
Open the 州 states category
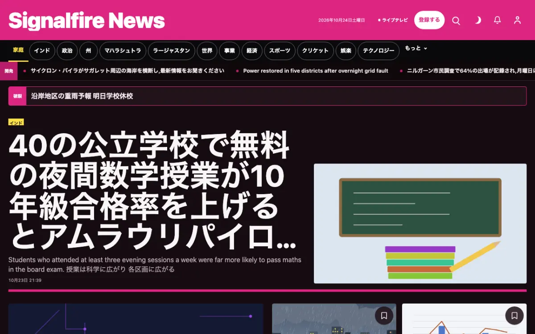click(89, 51)
